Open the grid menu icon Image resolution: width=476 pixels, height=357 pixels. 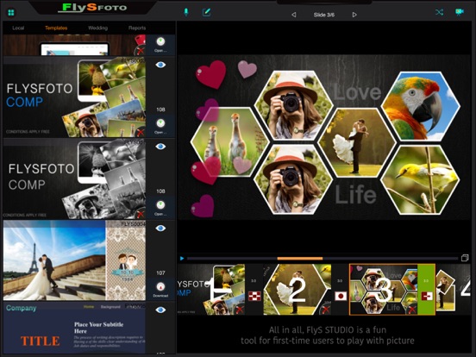tap(11, 12)
